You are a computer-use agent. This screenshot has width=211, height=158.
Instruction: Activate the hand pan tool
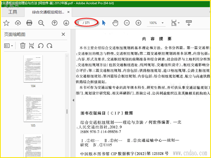(115, 23)
